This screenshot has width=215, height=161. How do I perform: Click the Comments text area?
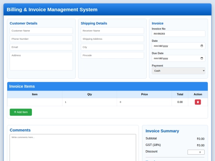73,148
